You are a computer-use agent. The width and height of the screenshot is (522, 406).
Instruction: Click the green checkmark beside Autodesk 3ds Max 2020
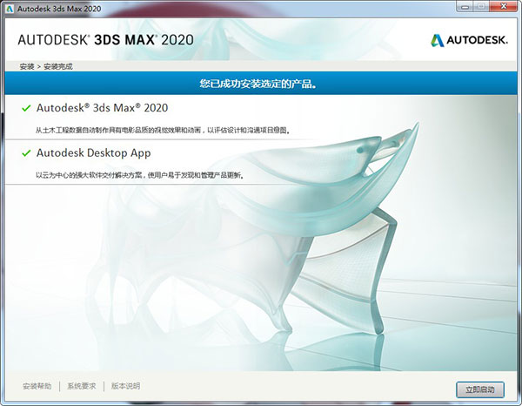pyautogui.click(x=26, y=108)
